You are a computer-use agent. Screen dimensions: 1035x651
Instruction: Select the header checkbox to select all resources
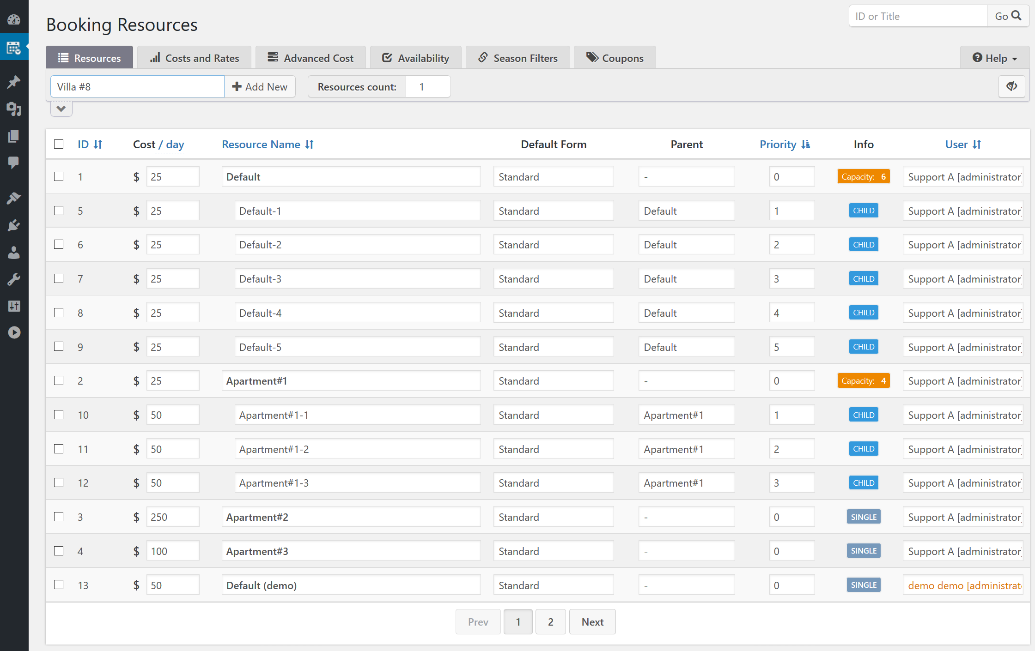tap(59, 144)
